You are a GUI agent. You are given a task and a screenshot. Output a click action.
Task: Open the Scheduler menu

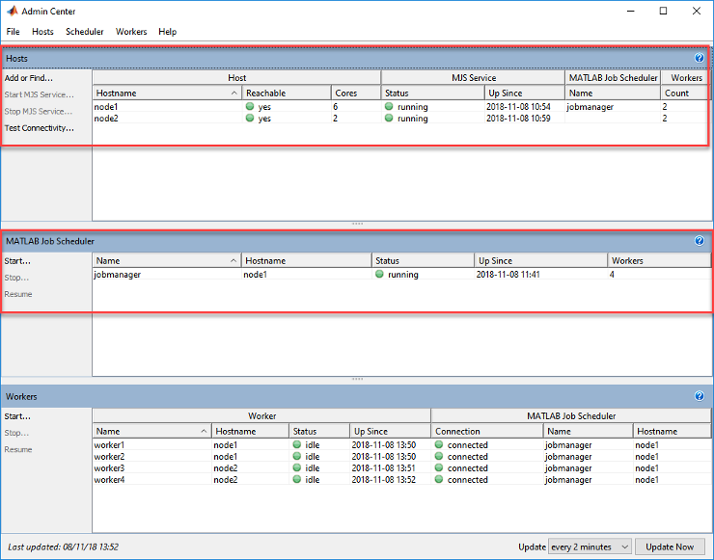tap(85, 32)
